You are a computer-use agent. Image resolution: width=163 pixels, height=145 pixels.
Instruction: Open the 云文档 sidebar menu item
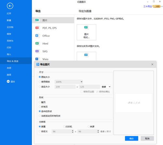(x=10, y=27)
